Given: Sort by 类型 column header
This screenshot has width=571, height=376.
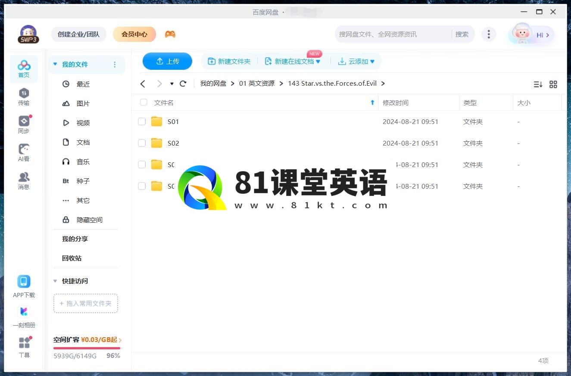Looking at the screenshot, I should pos(470,103).
